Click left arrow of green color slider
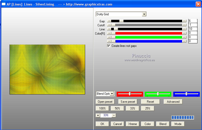Image resolution: width=202 pixels, height=130 pixels. pos(109,37)
